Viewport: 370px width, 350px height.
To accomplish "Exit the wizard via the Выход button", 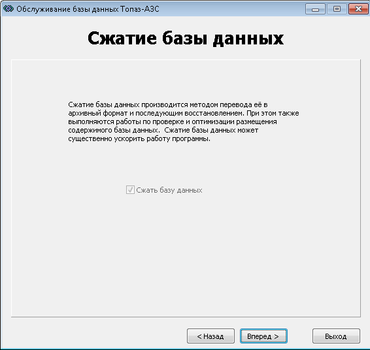I will tap(336, 336).
